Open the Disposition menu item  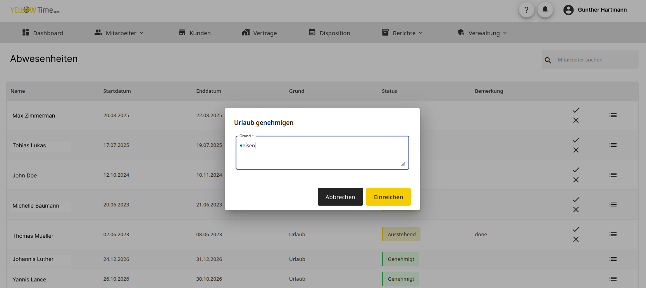pos(329,33)
